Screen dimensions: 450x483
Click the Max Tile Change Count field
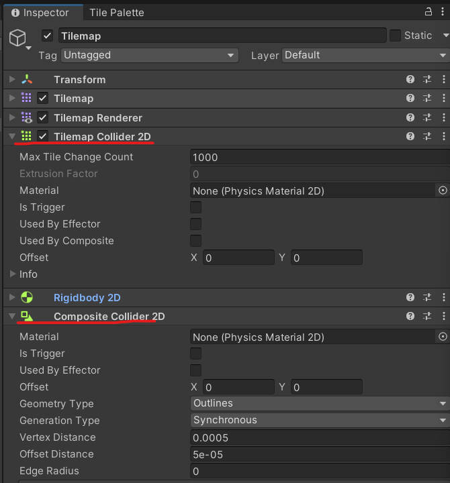pos(320,157)
